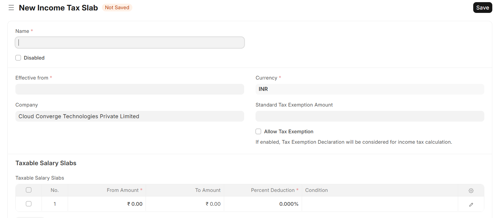Image resolution: width=504 pixels, height=218 pixels.
Task: Open the sidebar hamburger menu
Action: click(11, 8)
